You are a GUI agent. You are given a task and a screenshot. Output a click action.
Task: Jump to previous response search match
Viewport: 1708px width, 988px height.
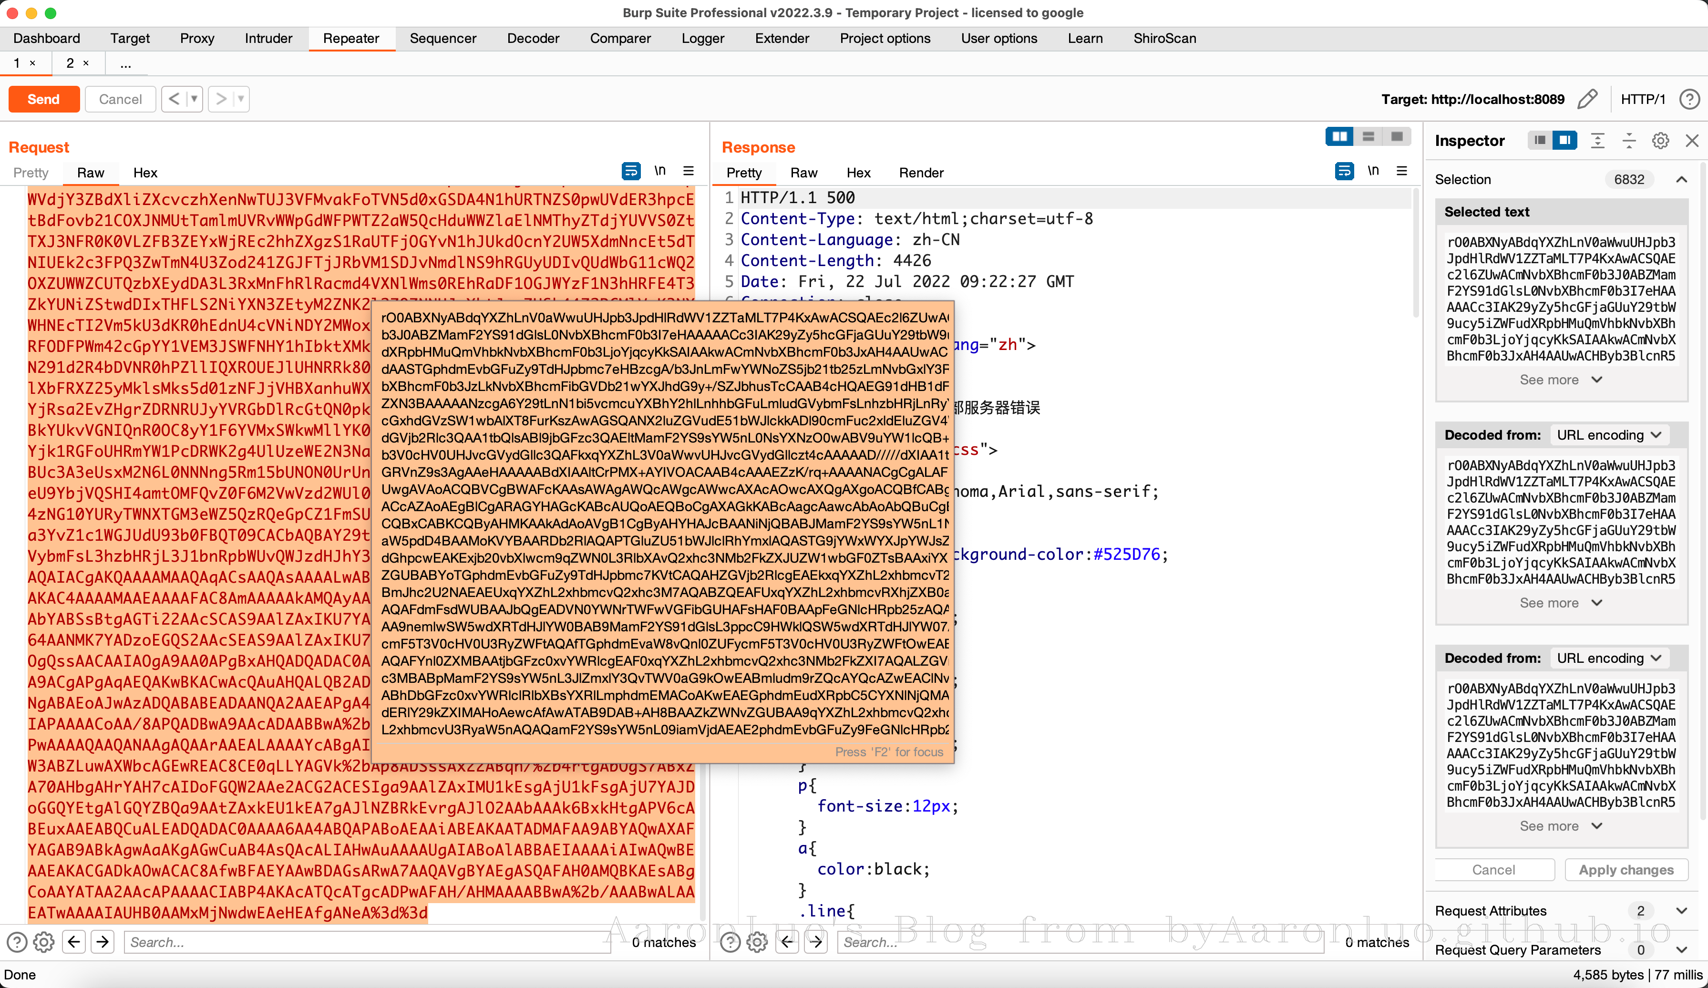point(787,942)
